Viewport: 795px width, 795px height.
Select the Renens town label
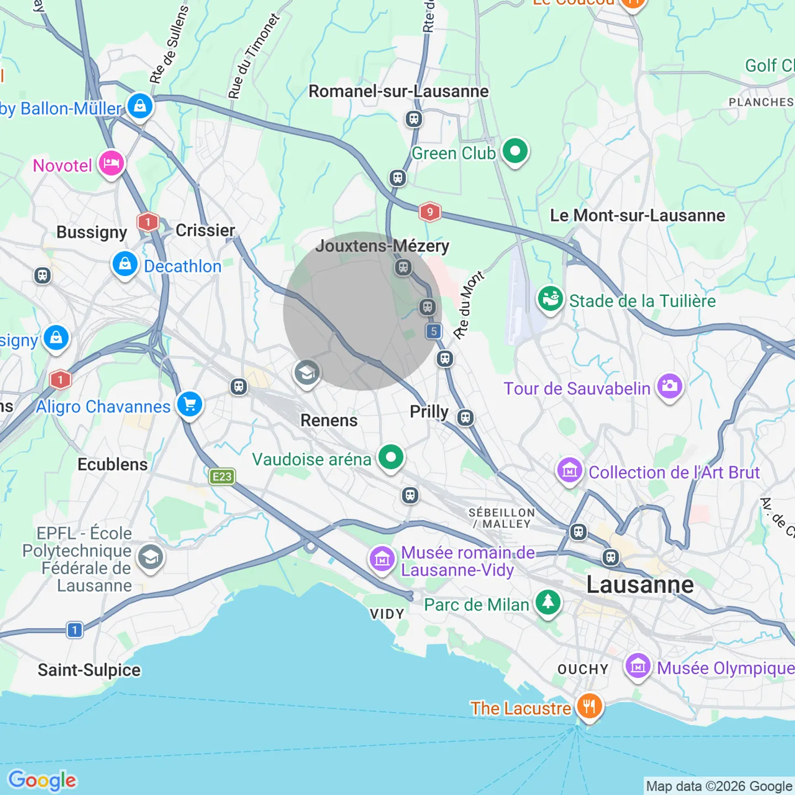point(329,420)
